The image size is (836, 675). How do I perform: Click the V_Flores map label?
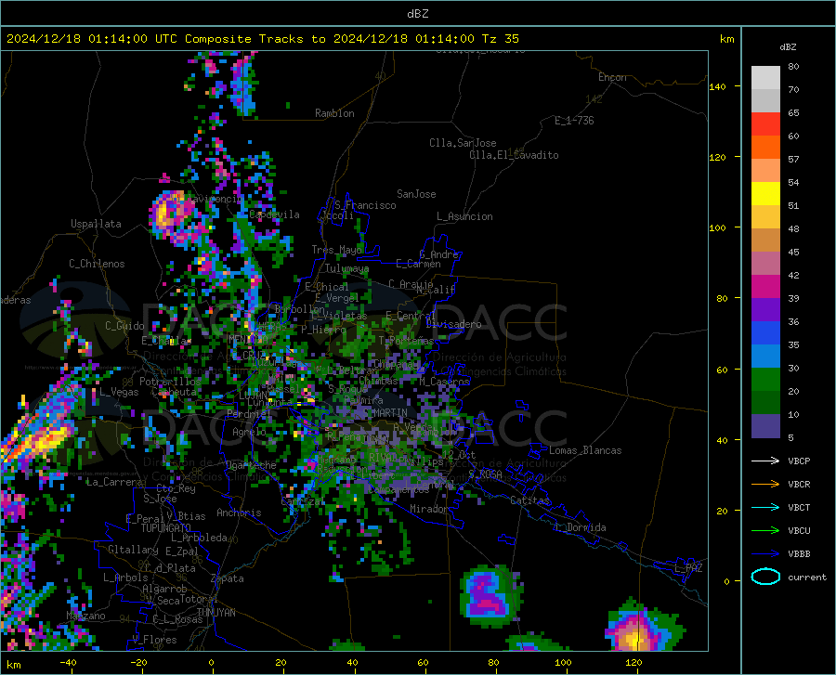[x=154, y=640]
